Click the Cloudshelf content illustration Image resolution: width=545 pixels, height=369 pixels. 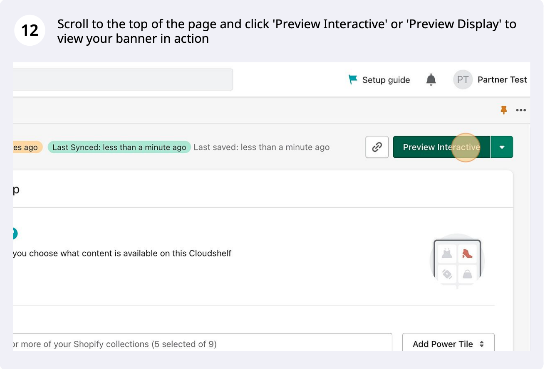click(457, 261)
